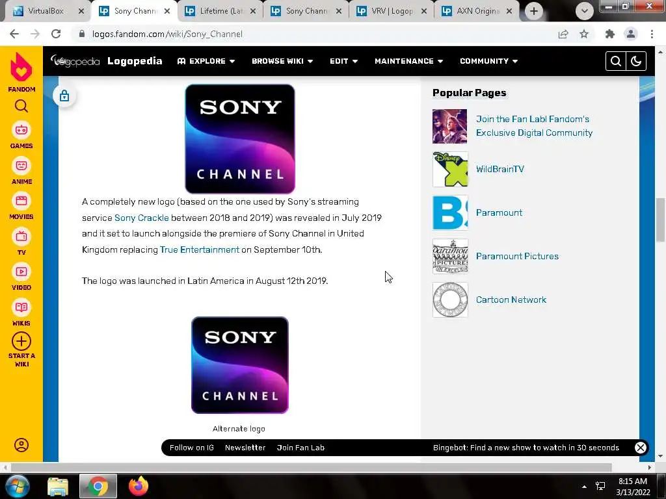Viewport: 666px width, 499px height.
Task: Open the user profile icon in sidebar
Action: click(21, 444)
